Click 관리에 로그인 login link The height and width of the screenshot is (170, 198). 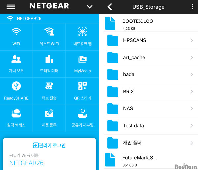point(49,145)
